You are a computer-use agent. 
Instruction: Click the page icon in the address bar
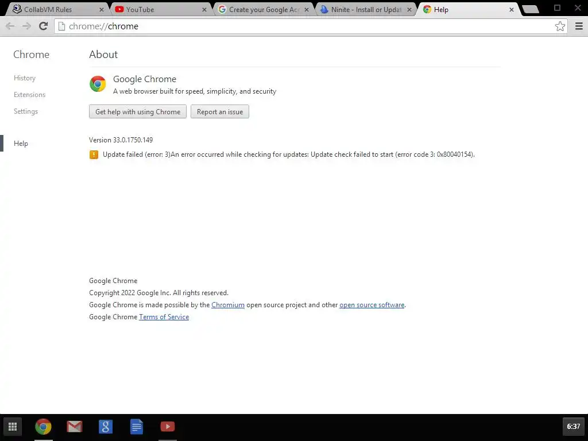click(x=61, y=26)
